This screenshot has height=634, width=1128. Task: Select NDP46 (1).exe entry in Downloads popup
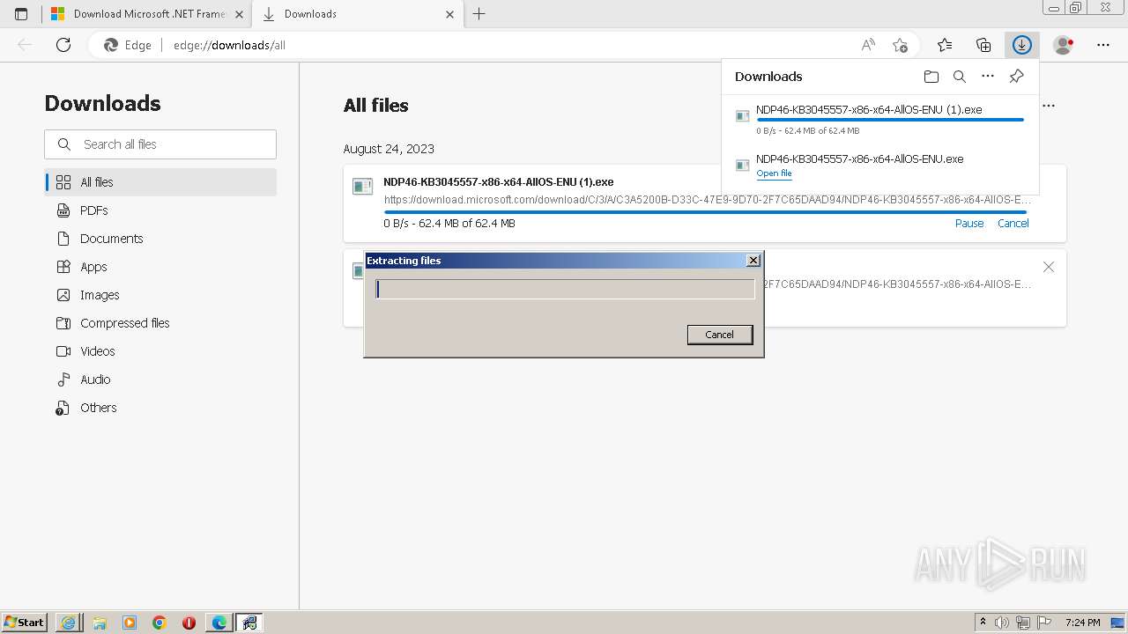coord(879,121)
